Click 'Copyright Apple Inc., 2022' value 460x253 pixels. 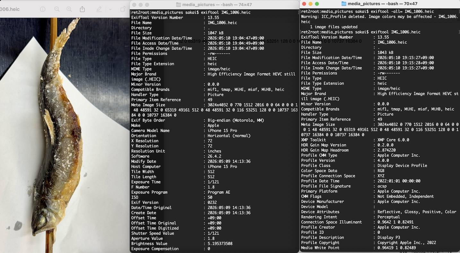407,243
